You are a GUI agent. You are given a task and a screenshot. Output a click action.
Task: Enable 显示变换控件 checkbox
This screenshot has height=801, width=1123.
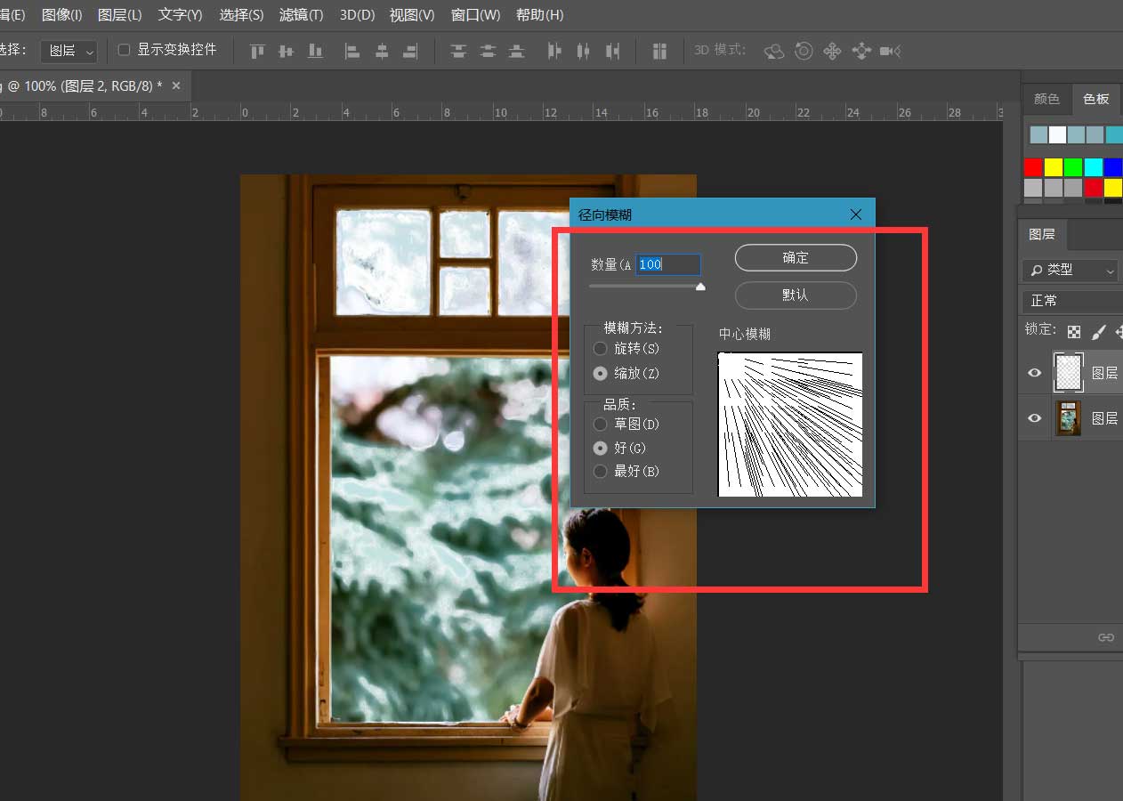tap(125, 50)
